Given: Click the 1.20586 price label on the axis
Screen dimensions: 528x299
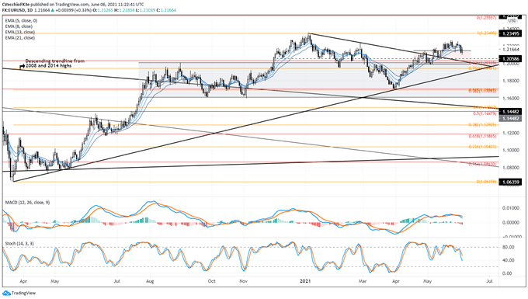Looking at the screenshot, I should pos(510,58).
